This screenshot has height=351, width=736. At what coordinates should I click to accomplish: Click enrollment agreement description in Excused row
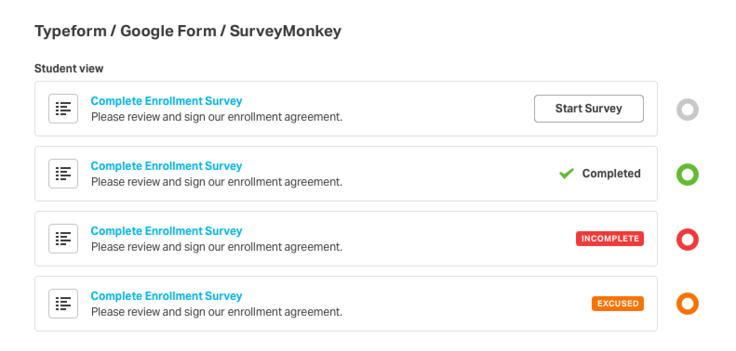pyautogui.click(x=216, y=312)
